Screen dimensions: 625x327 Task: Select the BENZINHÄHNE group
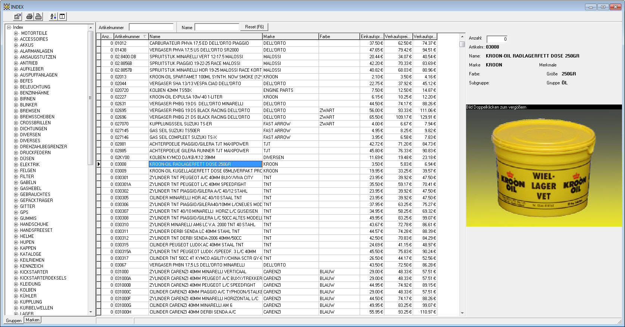pyautogui.click(x=35, y=93)
